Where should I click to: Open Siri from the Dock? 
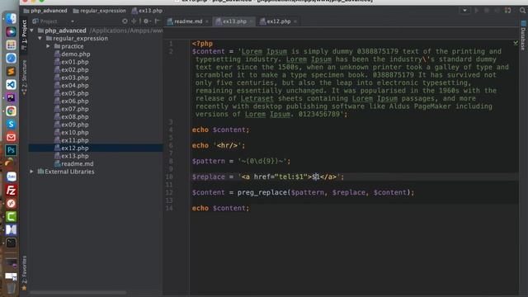pos(11,31)
